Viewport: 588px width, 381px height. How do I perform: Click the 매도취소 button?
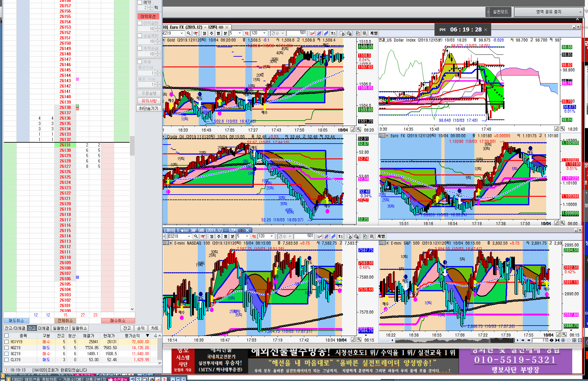16,321
